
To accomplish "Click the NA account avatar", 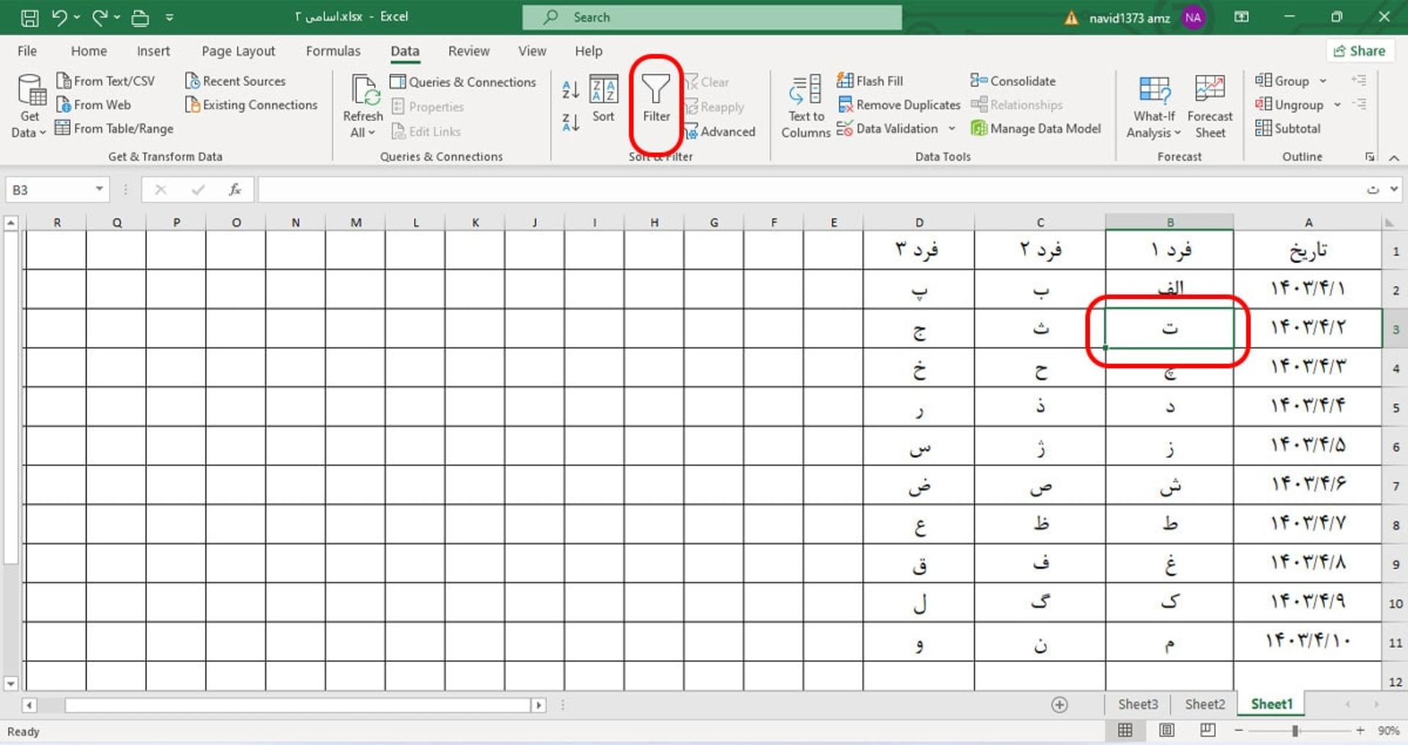I will [x=1193, y=18].
